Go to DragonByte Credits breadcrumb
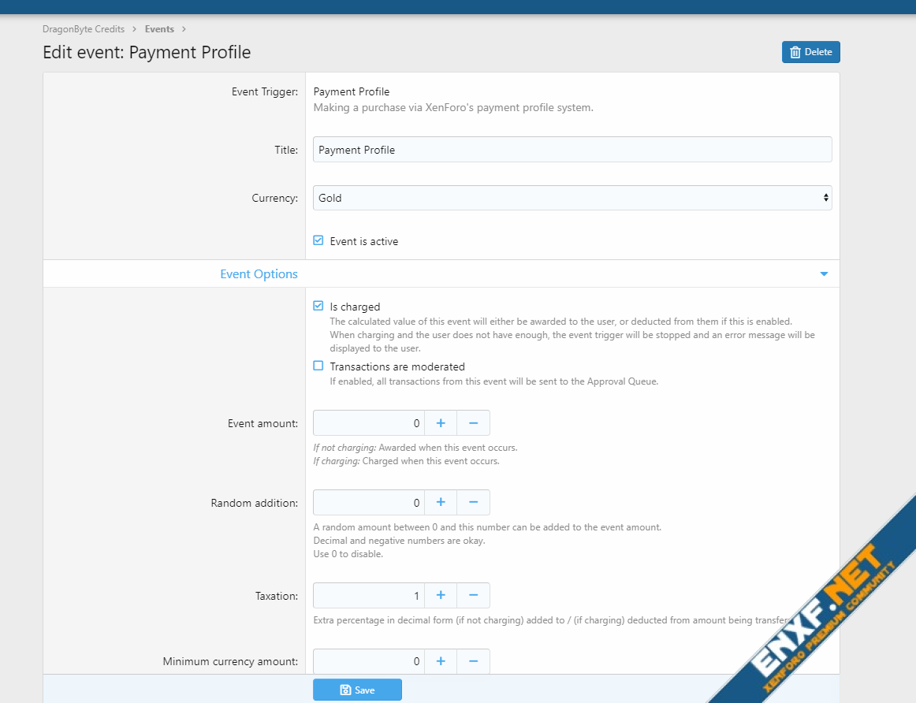 coord(84,29)
